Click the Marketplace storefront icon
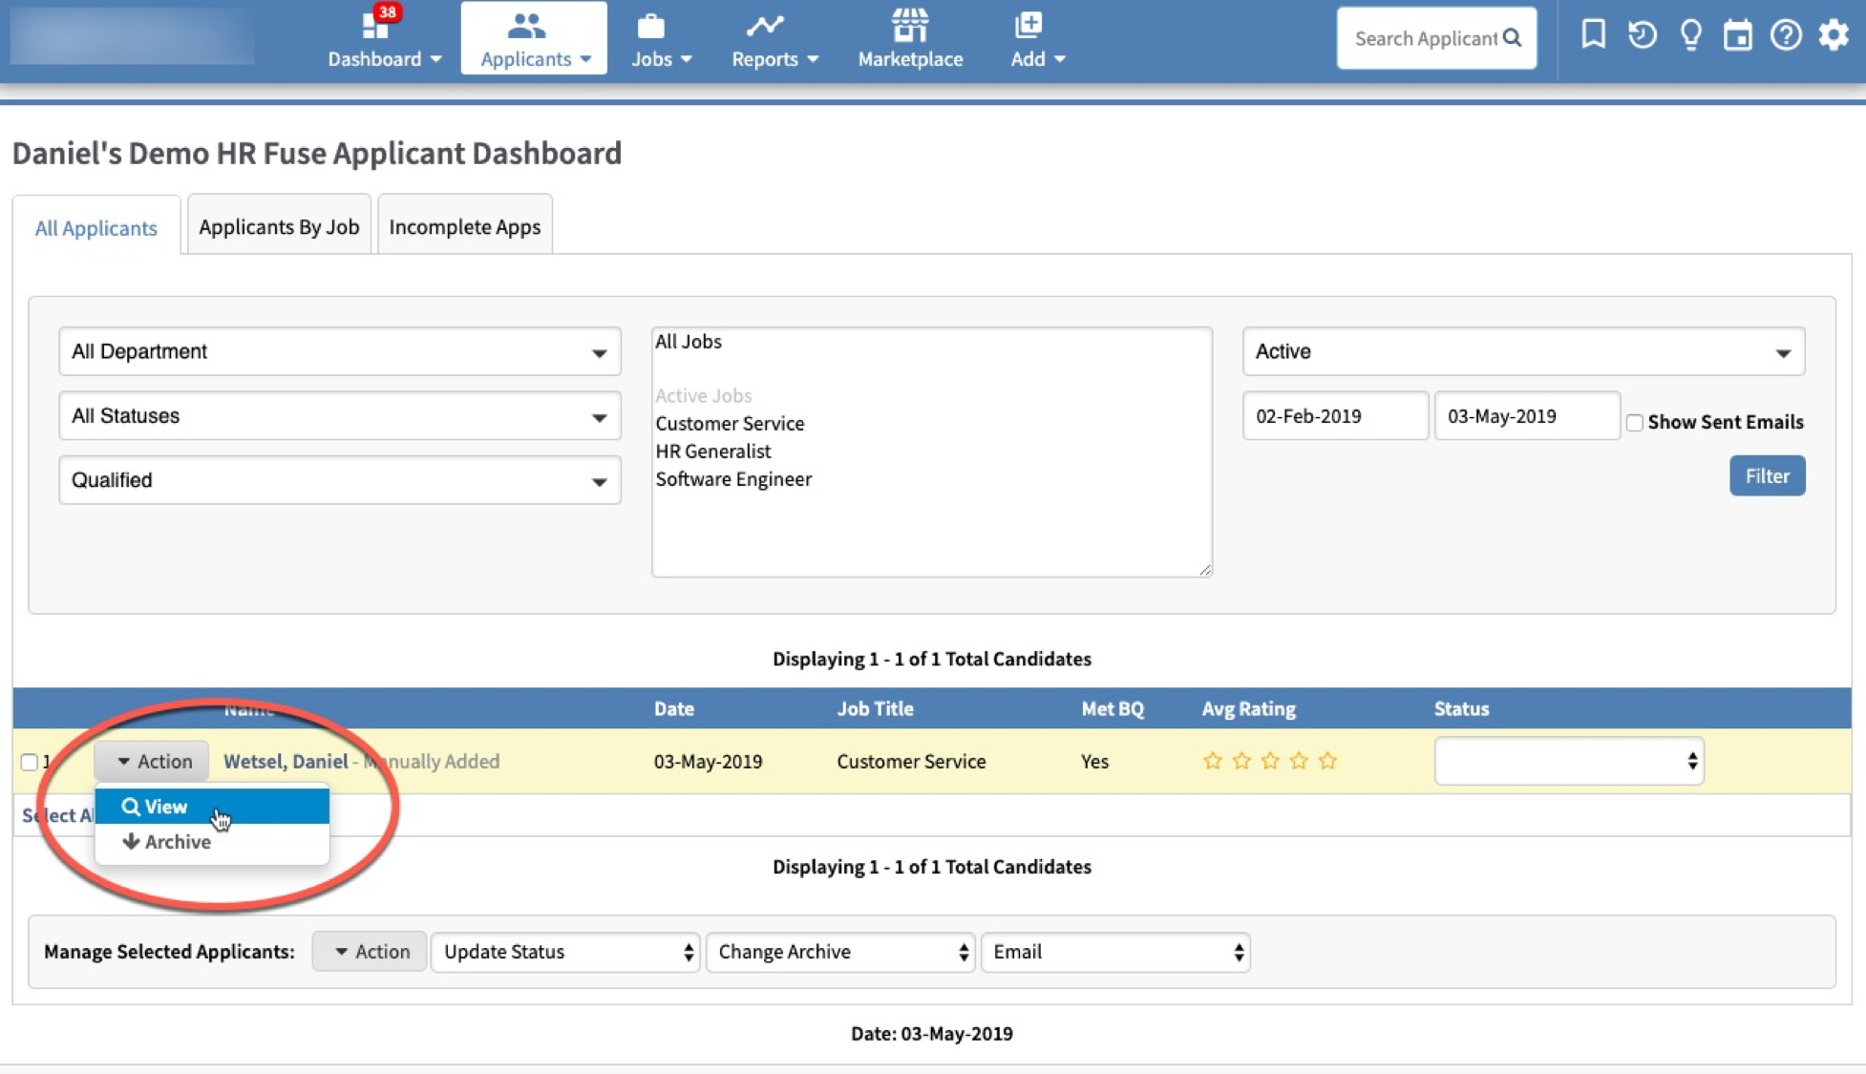 pyautogui.click(x=909, y=27)
